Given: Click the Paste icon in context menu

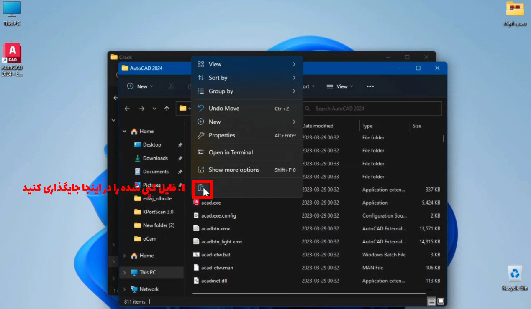Looking at the screenshot, I should [x=201, y=189].
